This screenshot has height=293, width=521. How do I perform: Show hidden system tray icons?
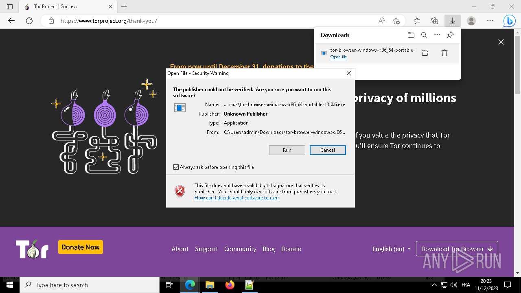tap(434, 285)
